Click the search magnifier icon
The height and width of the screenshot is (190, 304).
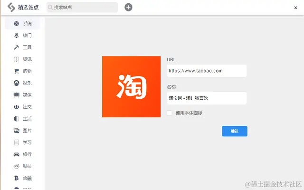pos(50,8)
